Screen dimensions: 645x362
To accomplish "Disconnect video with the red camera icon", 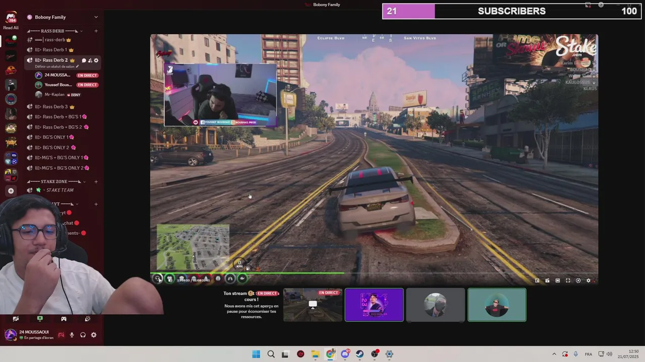I will coord(61,335).
